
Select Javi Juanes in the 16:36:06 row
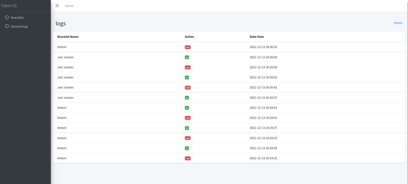(65, 57)
